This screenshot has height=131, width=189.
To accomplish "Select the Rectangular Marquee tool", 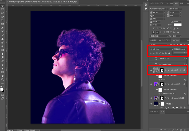I will coord(3,9).
